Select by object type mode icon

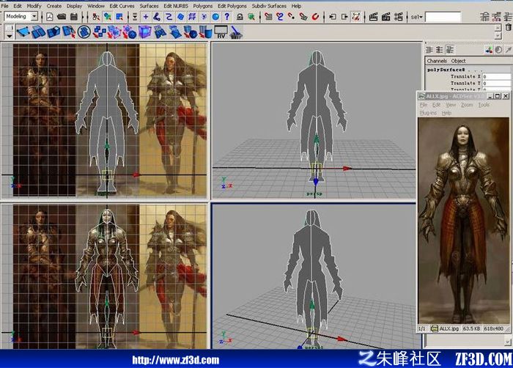pyautogui.click(x=108, y=17)
